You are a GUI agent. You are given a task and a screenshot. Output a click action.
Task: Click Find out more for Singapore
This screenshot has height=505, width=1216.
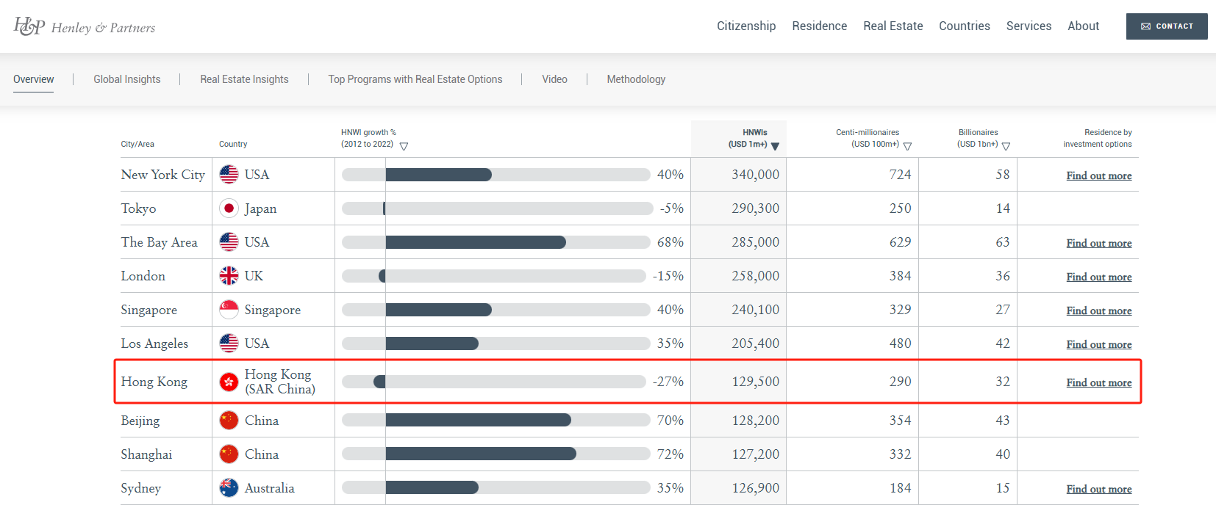(x=1099, y=310)
